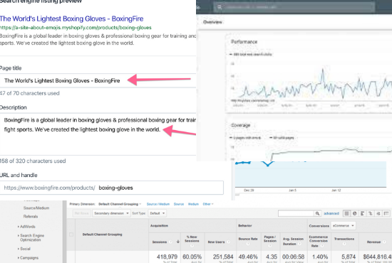392x263 pixels.
Task: Click the 00:06:58 session duration value
Action: click(293, 257)
